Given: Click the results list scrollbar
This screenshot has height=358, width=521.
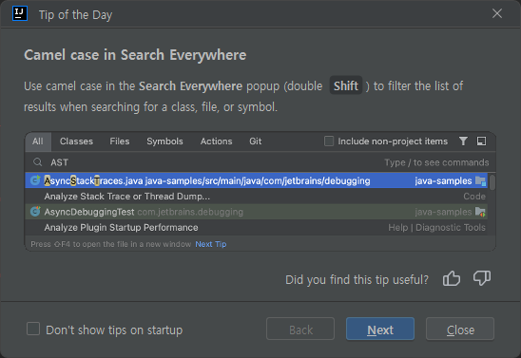Looking at the screenshot, I should coord(492,182).
